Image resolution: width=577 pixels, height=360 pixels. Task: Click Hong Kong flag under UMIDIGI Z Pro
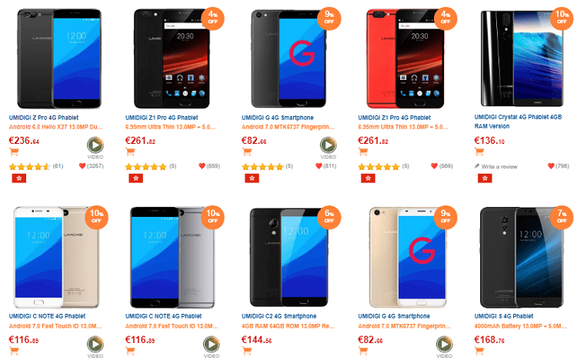coord(18,178)
